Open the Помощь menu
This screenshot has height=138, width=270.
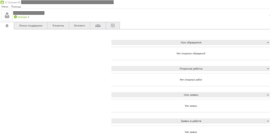point(16,6)
